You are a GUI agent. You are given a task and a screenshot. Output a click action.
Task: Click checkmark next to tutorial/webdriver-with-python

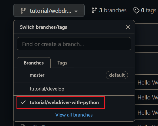[23, 102]
